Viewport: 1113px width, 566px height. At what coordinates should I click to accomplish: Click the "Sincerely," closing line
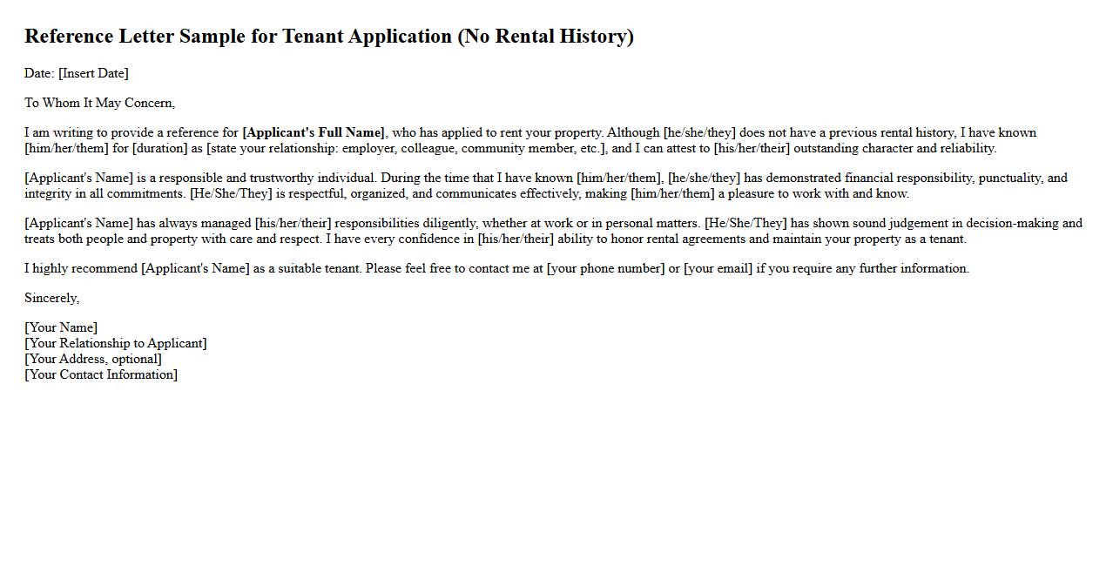coord(51,298)
